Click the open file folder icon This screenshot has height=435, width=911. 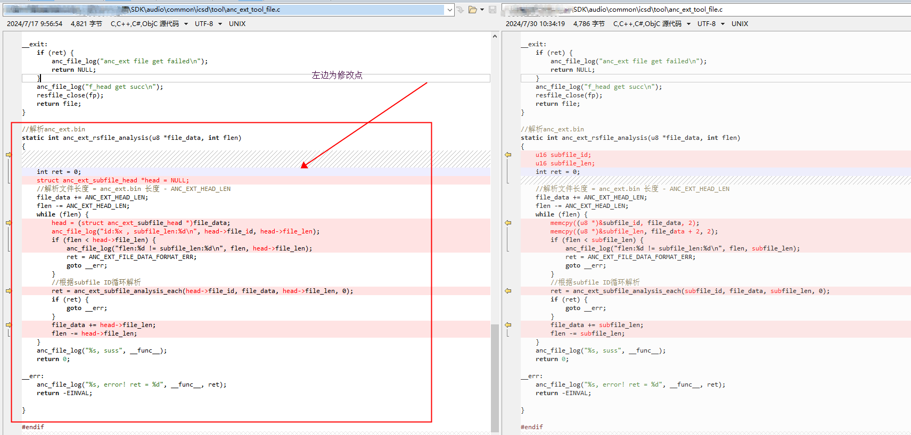click(472, 10)
